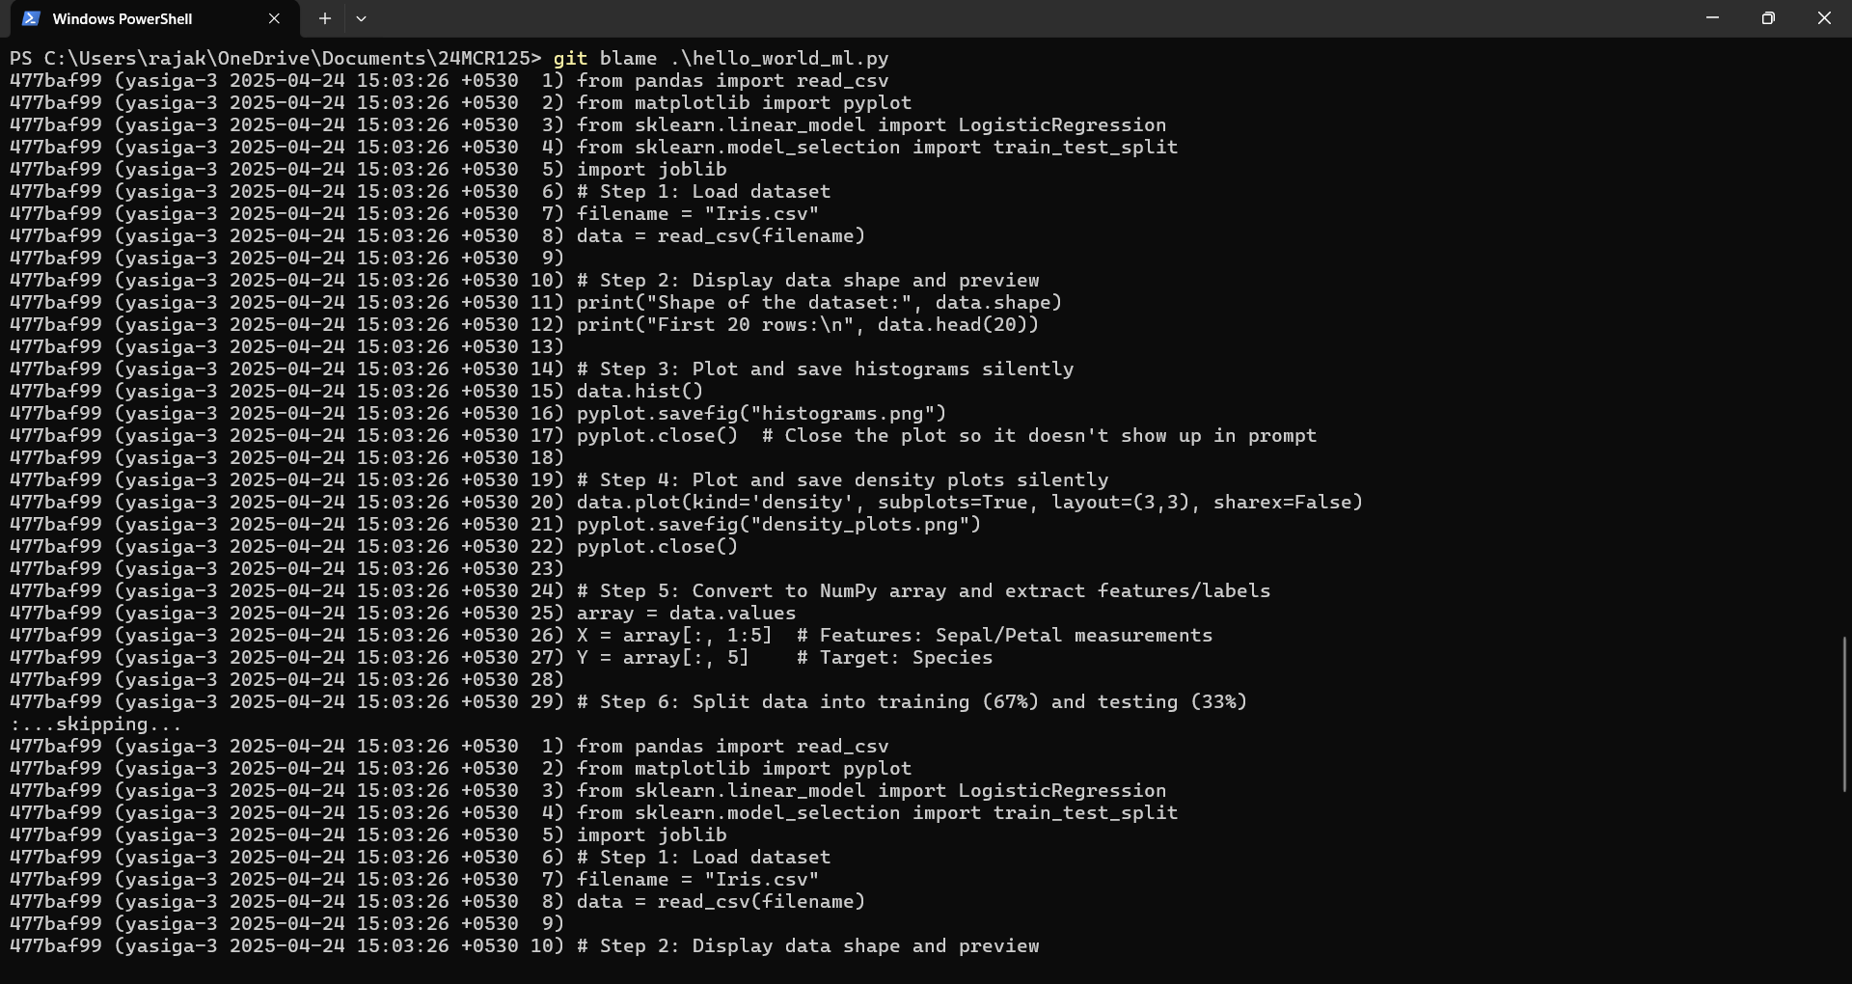Viewport: 1852px width, 984px height.
Task: Minimize the terminal window
Action: 1712,18
